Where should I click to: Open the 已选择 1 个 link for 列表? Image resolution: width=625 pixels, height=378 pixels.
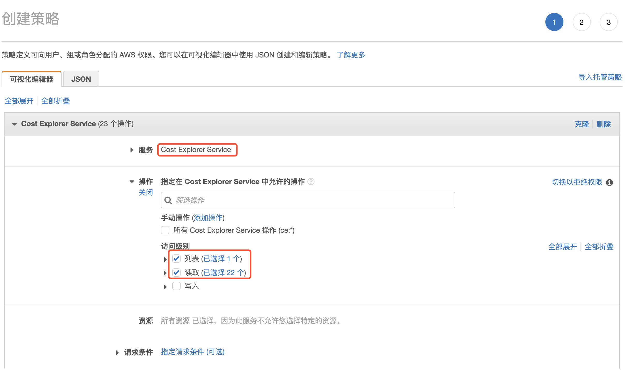221,259
